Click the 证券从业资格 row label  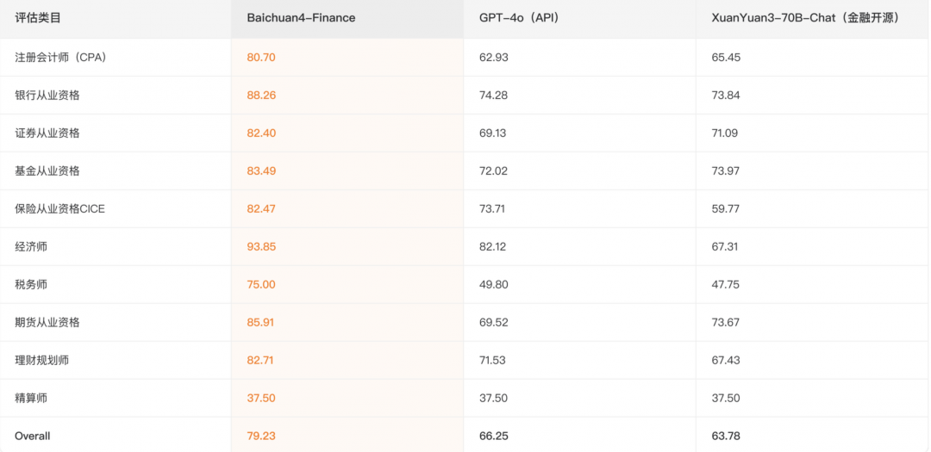[x=47, y=133]
